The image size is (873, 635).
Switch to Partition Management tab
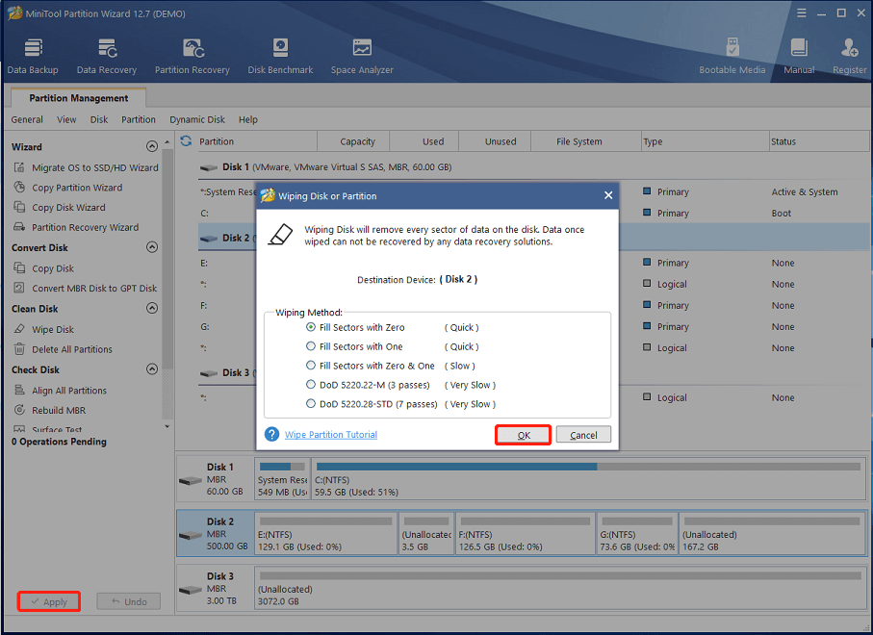tap(79, 98)
